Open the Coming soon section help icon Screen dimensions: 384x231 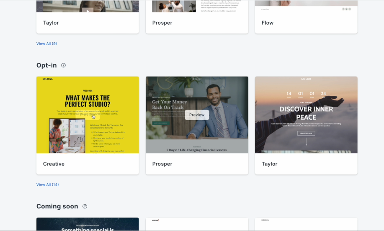point(85,206)
